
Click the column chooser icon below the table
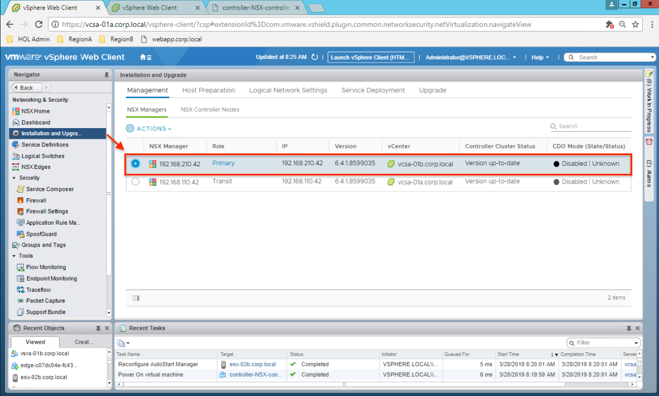[x=136, y=298]
